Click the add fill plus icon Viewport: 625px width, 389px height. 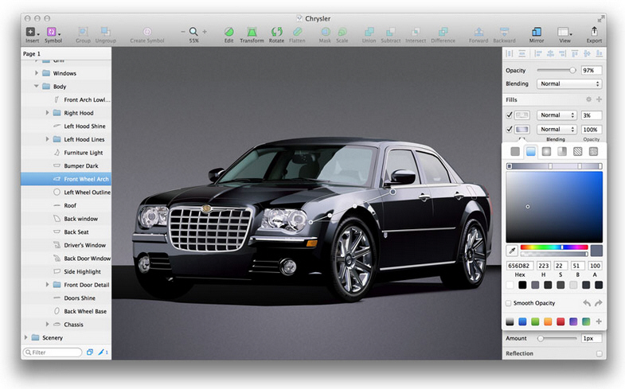click(x=599, y=99)
